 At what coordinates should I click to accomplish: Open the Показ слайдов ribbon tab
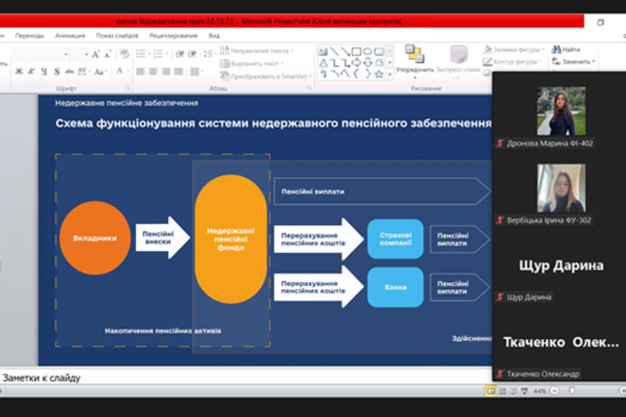click(x=118, y=35)
